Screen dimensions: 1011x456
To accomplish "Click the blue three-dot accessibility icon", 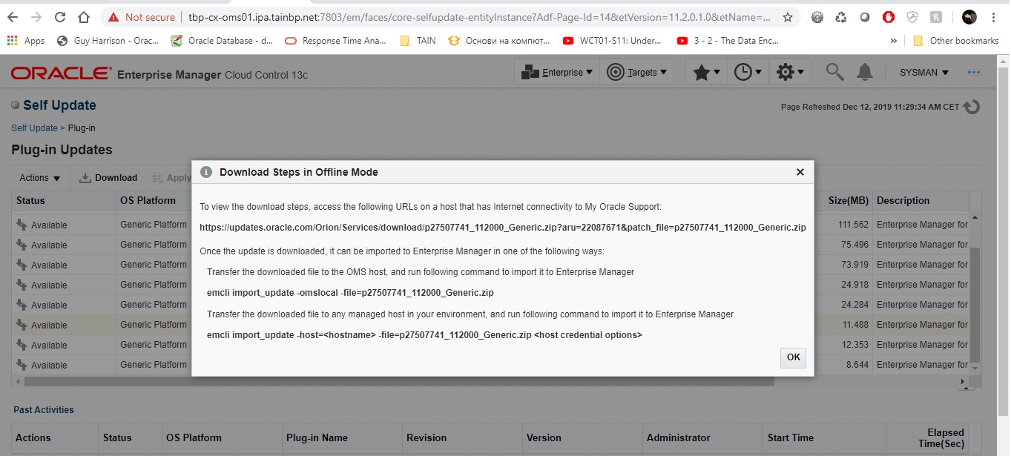I will (x=974, y=72).
